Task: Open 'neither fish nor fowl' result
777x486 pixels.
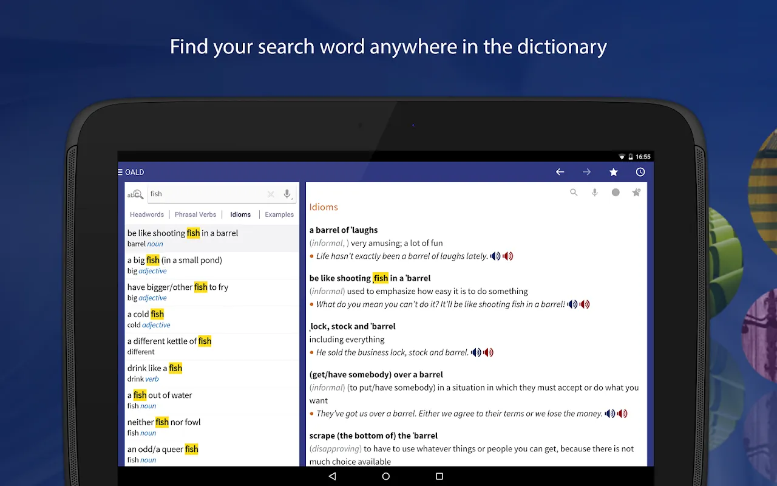Action: click(212, 428)
